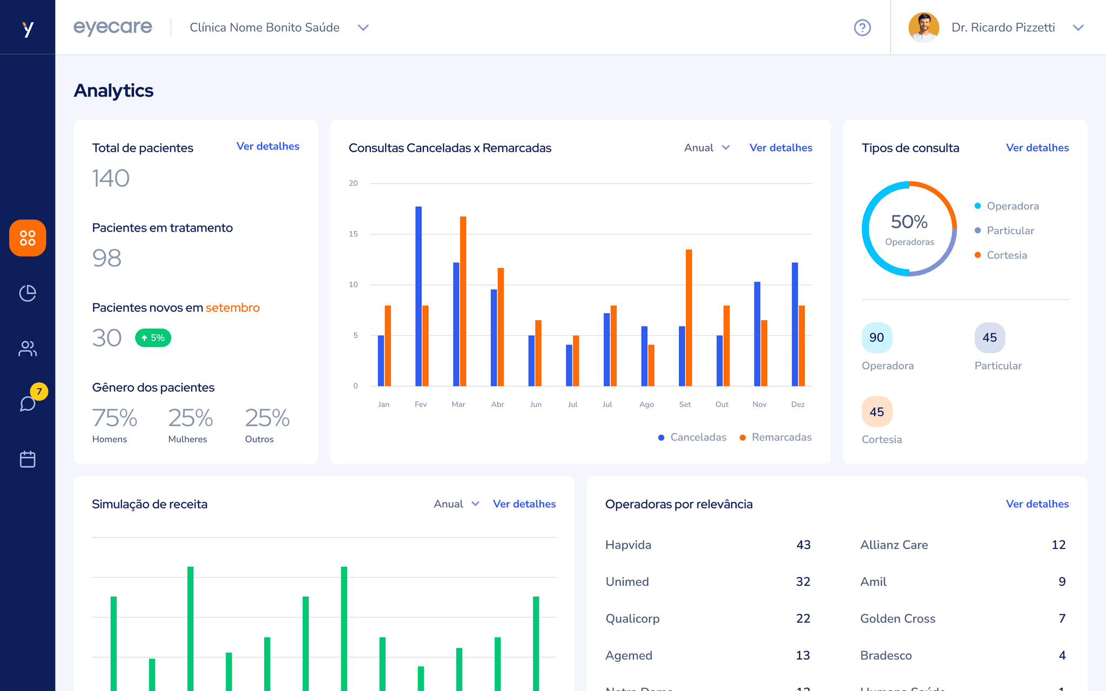1106x691 pixels.
Task: Open Anual dropdown in Consultas chart
Action: coord(706,148)
